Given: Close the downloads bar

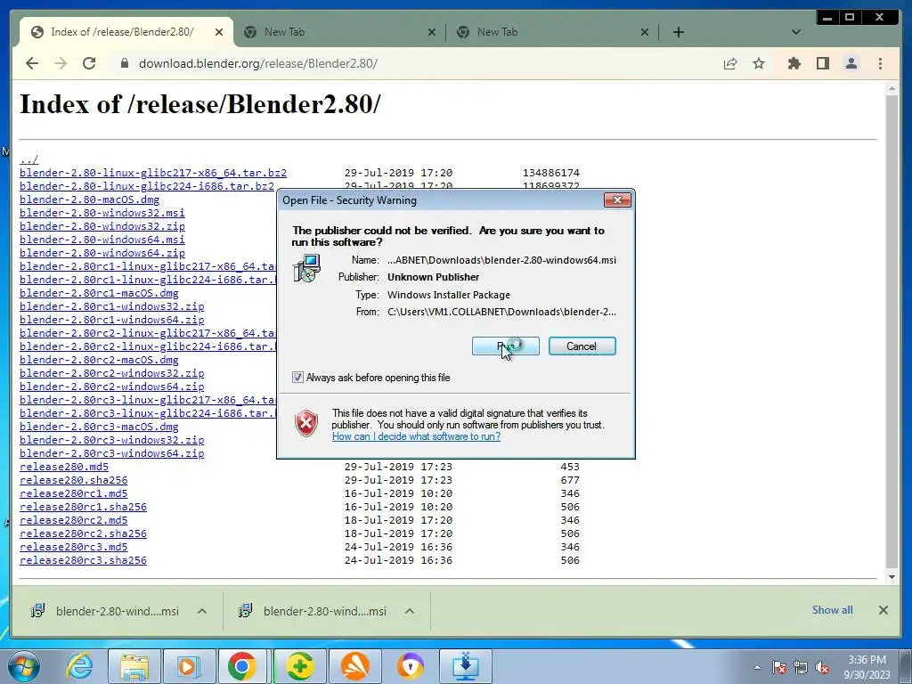Looking at the screenshot, I should 883,610.
